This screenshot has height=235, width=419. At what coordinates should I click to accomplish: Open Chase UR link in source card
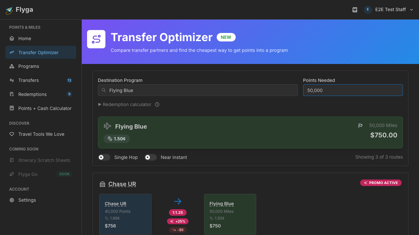116,204
